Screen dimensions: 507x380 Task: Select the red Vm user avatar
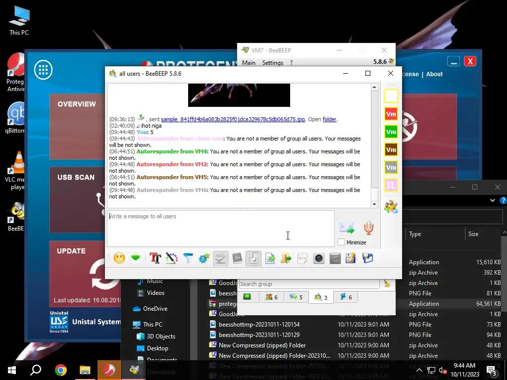391,114
